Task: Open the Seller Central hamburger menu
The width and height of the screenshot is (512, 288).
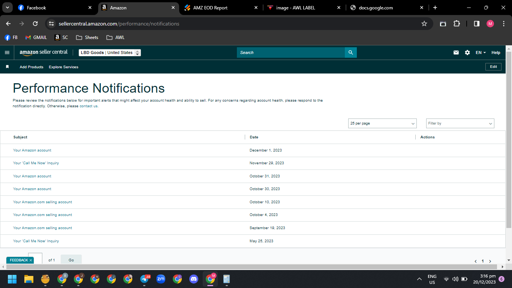Action: (x=7, y=52)
